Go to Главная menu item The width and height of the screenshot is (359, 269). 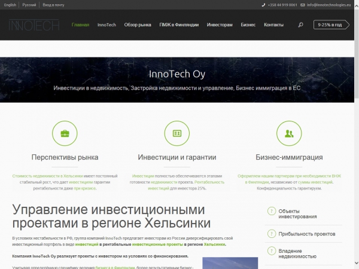click(80, 25)
